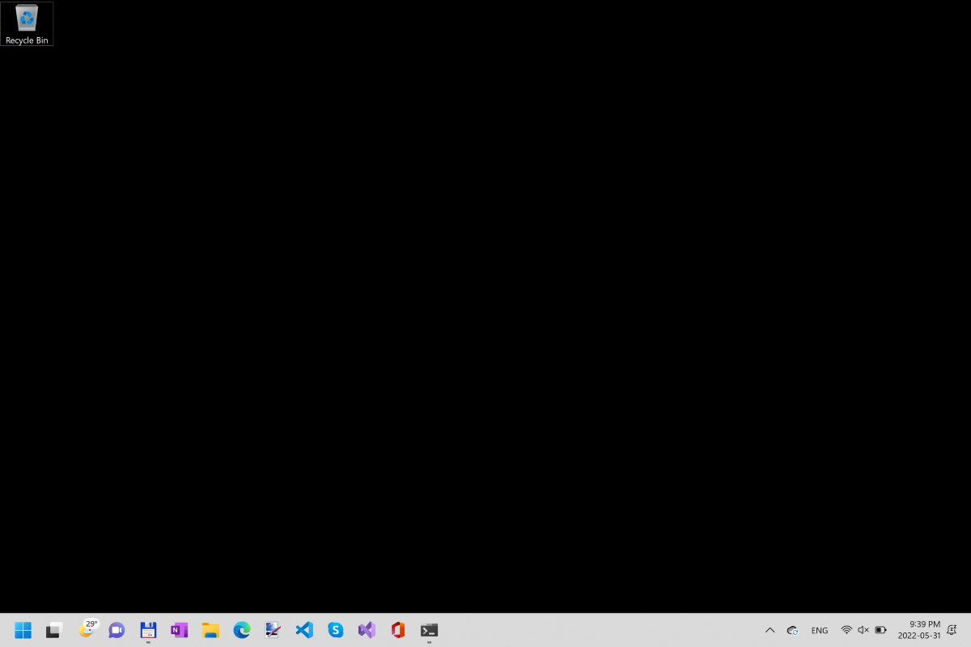Open Task View from the taskbar
Screen dimensions: 971x647
54,630
